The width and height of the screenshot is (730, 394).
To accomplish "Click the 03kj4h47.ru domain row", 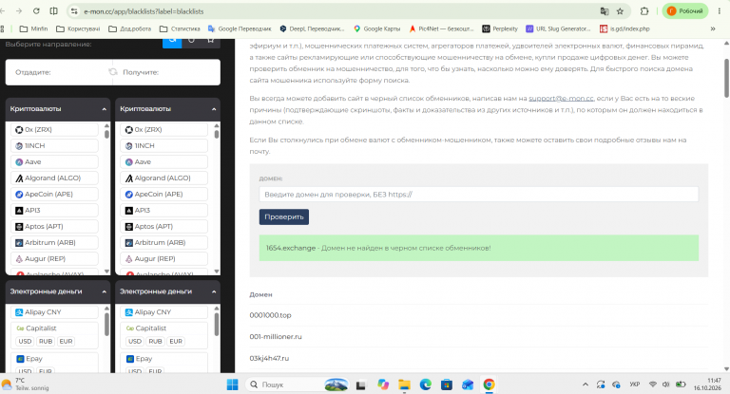I will (479, 358).
